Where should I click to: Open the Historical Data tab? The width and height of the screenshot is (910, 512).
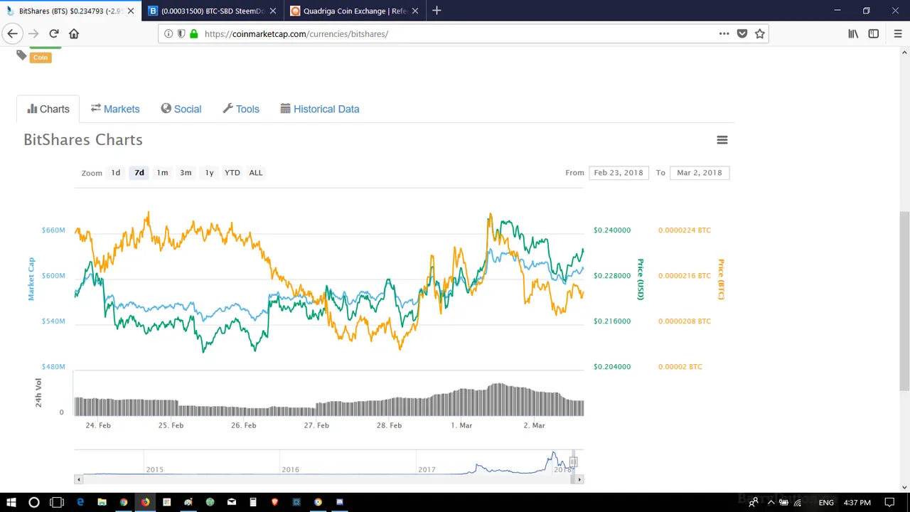(x=320, y=109)
